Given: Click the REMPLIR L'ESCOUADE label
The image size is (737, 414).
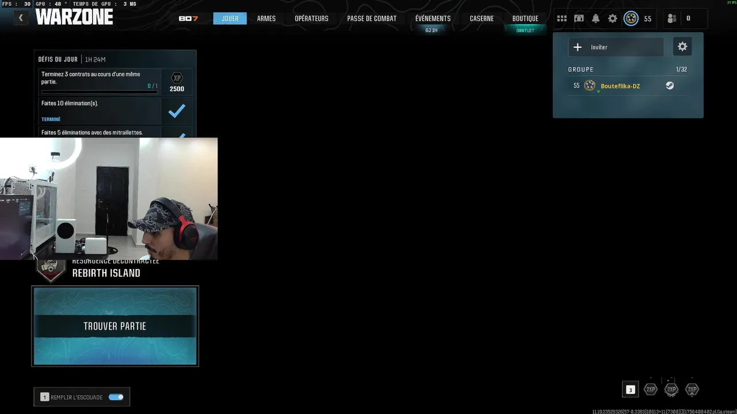Looking at the screenshot, I should pos(77,397).
